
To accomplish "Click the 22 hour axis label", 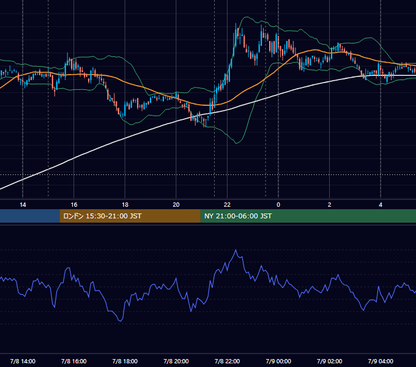I will 227,205.
